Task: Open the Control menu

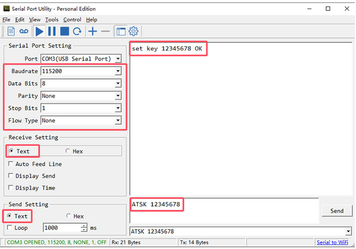Action: pyautogui.click(x=72, y=20)
